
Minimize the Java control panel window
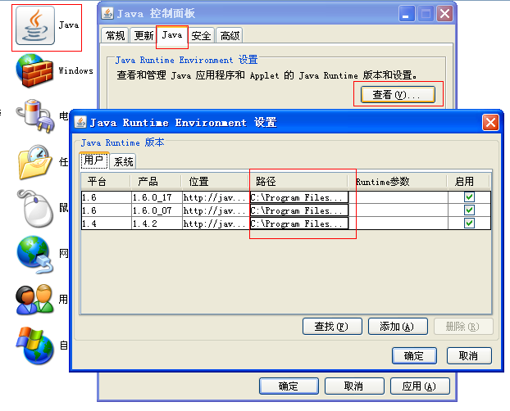pyautogui.click(x=407, y=14)
